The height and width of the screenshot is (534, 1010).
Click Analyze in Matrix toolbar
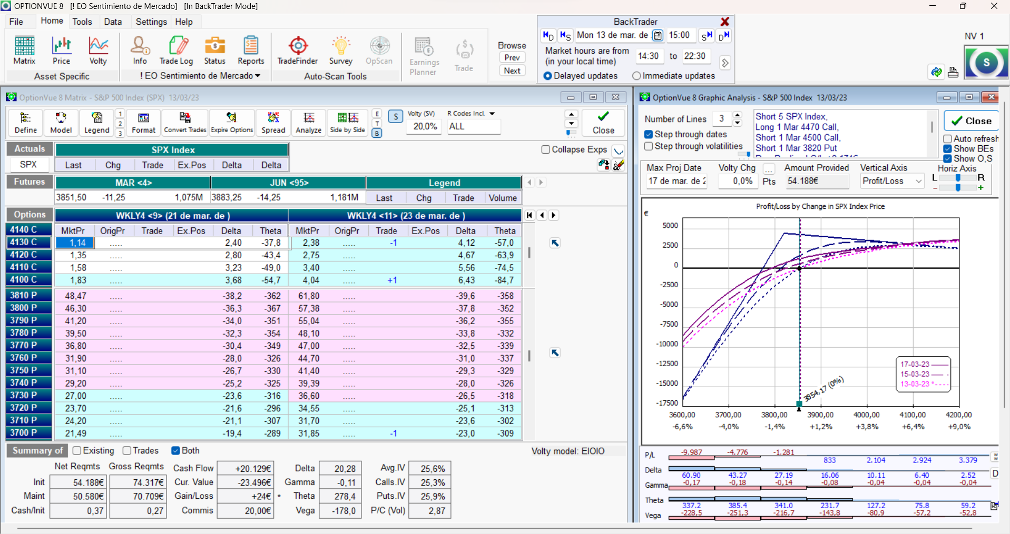pyautogui.click(x=309, y=123)
